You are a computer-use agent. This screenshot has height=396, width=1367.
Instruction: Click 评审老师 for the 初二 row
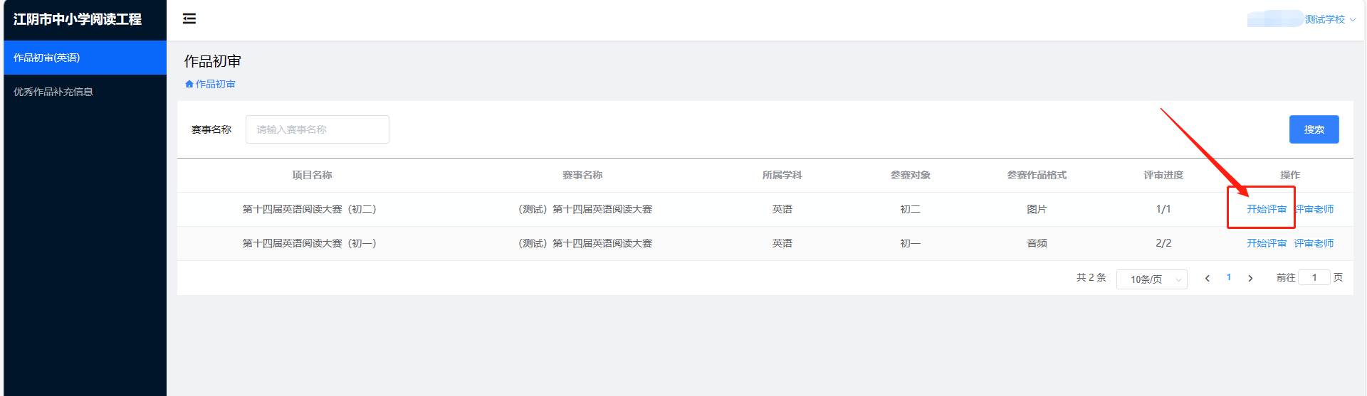pos(1314,209)
